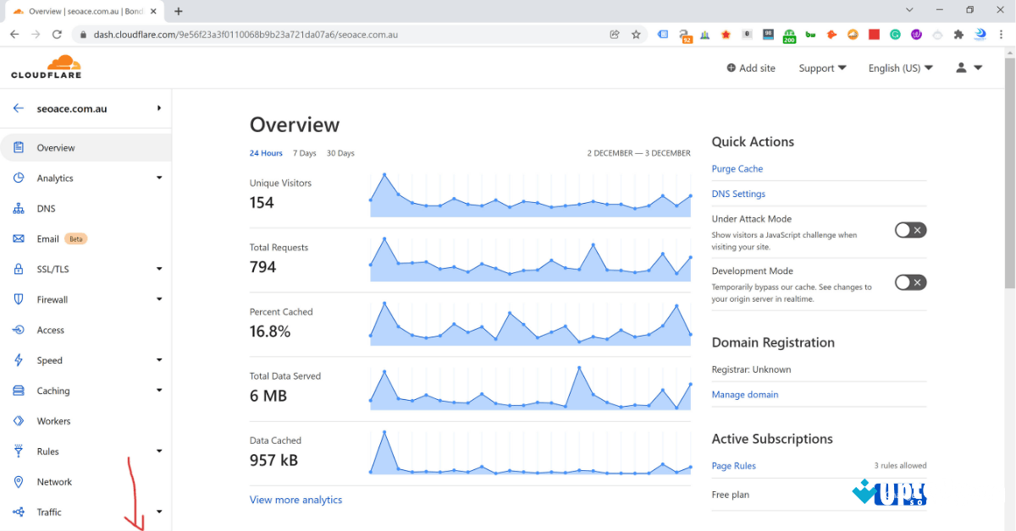Select the Workers sidebar icon
Viewport: 1016px width, 531px height.
point(19,420)
